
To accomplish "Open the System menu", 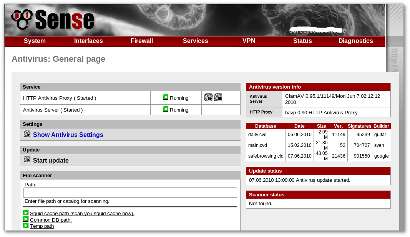I will click(35, 41).
